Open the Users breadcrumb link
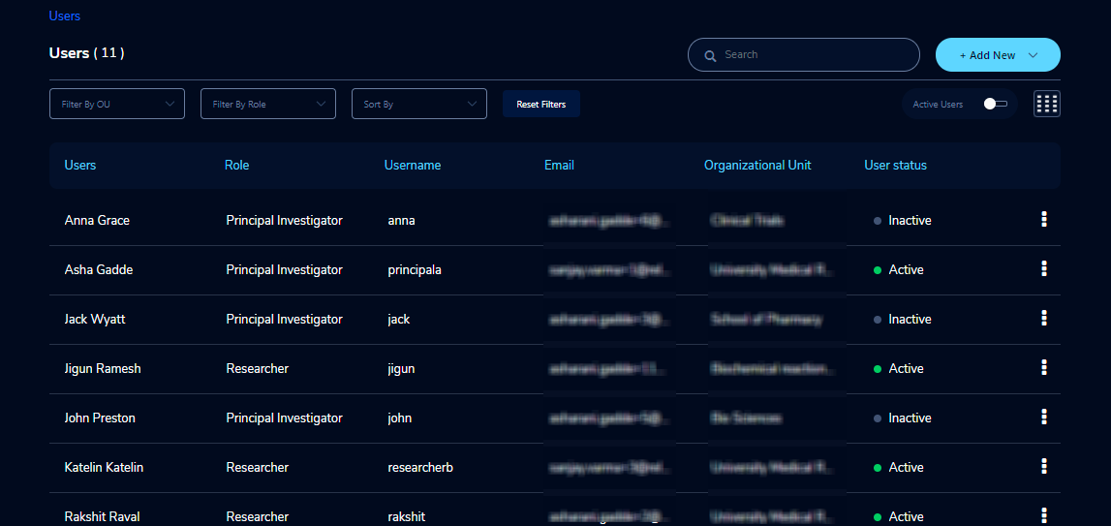Viewport: 1111px width, 526px height. point(65,15)
